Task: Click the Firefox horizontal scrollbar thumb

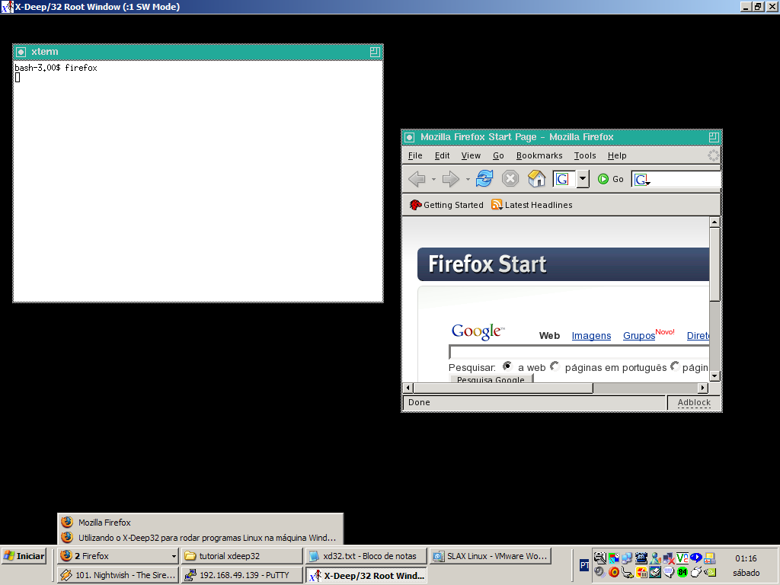Action: 503,388
